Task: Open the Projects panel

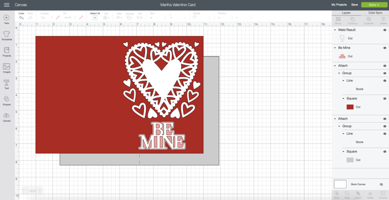Action: pyautogui.click(x=7, y=52)
